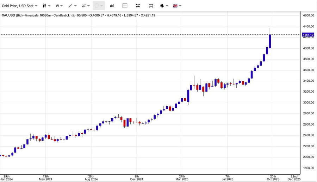Click the dropdown arrow next to the palette icon
The height and width of the screenshot is (182, 317).
[x=167, y=6]
